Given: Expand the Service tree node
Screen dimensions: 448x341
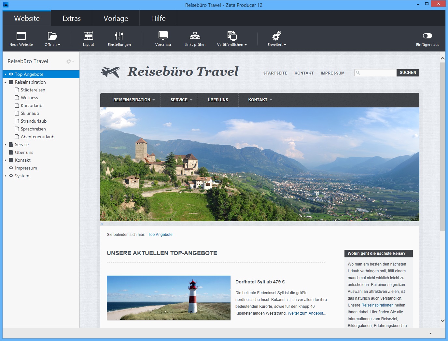Looking at the screenshot, I should tap(6, 145).
